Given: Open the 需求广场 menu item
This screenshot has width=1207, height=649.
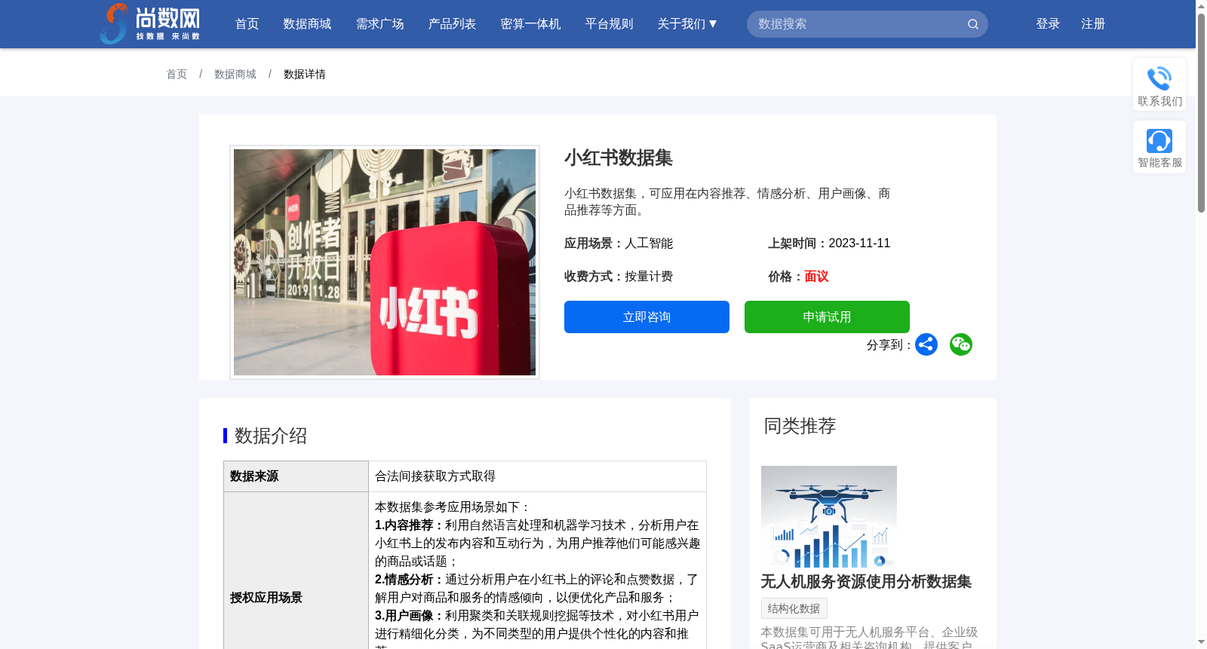Looking at the screenshot, I should coord(380,24).
